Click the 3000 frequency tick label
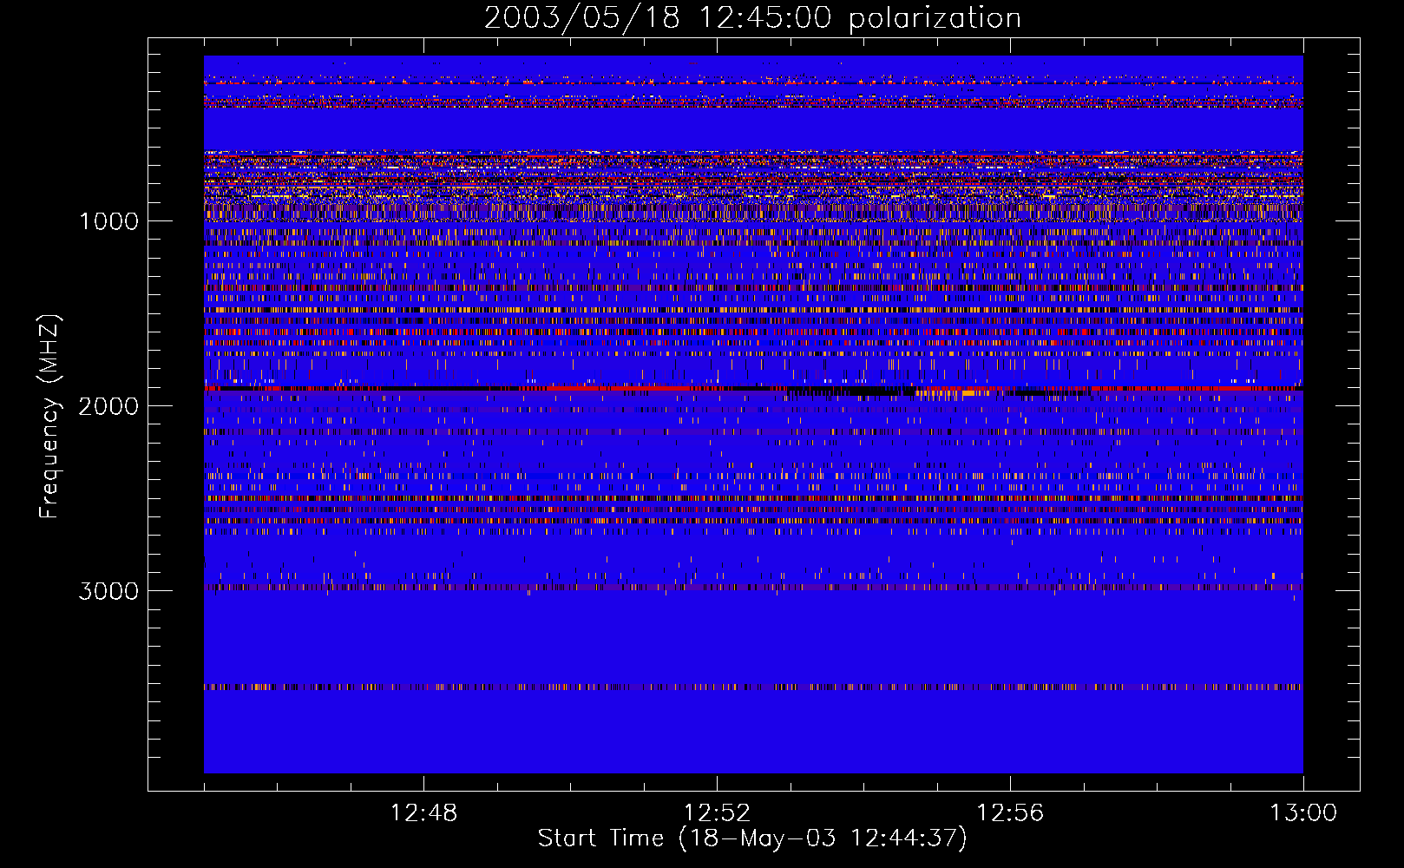The height and width of the screenshot is (868, 1404). click(109, 591)
